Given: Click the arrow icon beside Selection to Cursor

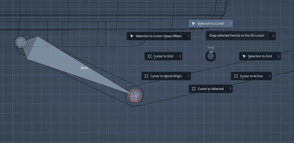Looking at the screenshot, I should 193,24.
